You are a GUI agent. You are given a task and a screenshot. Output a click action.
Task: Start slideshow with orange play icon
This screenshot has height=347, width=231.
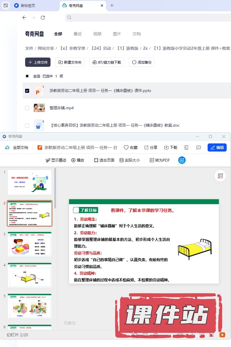[222, 335]
